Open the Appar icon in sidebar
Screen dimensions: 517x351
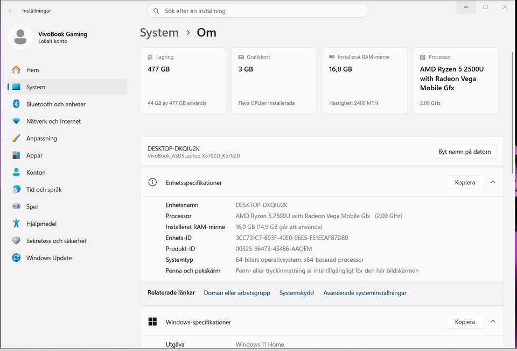tap(16, 155)
